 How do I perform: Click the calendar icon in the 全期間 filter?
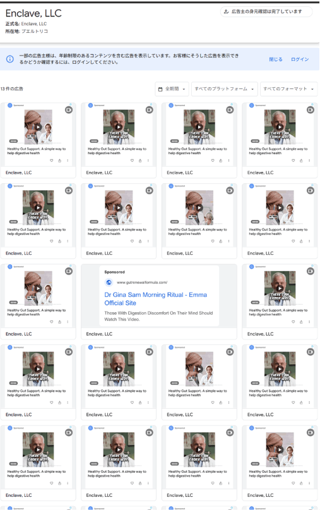pyautogui.click(x=160, y=89)
